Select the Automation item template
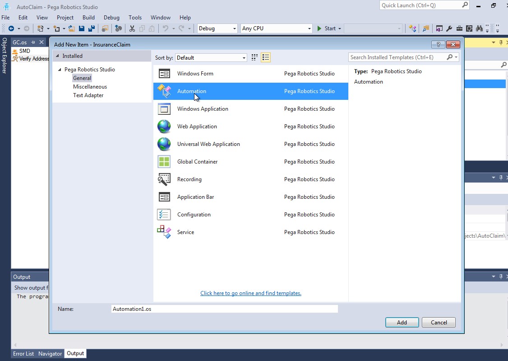 pos(192,91)
